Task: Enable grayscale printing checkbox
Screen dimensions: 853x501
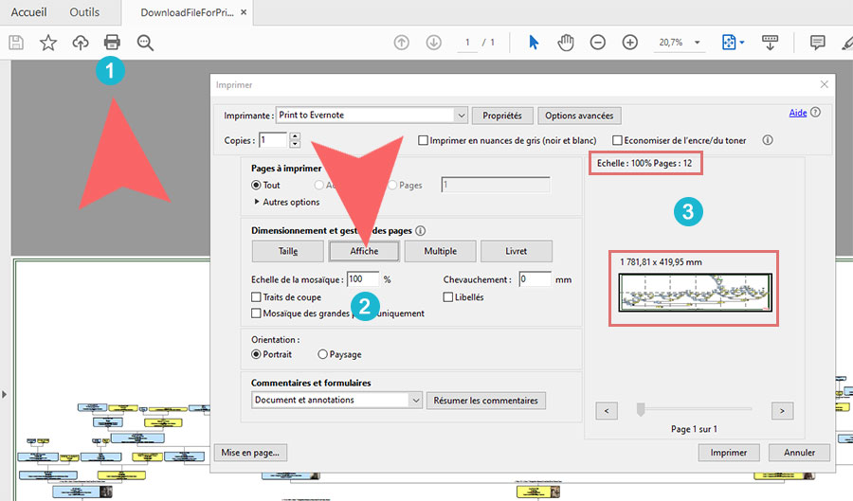Action: click(424, 140)
